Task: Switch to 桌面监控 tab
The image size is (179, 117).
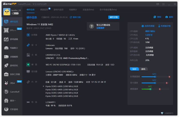Action: [45, 10]
